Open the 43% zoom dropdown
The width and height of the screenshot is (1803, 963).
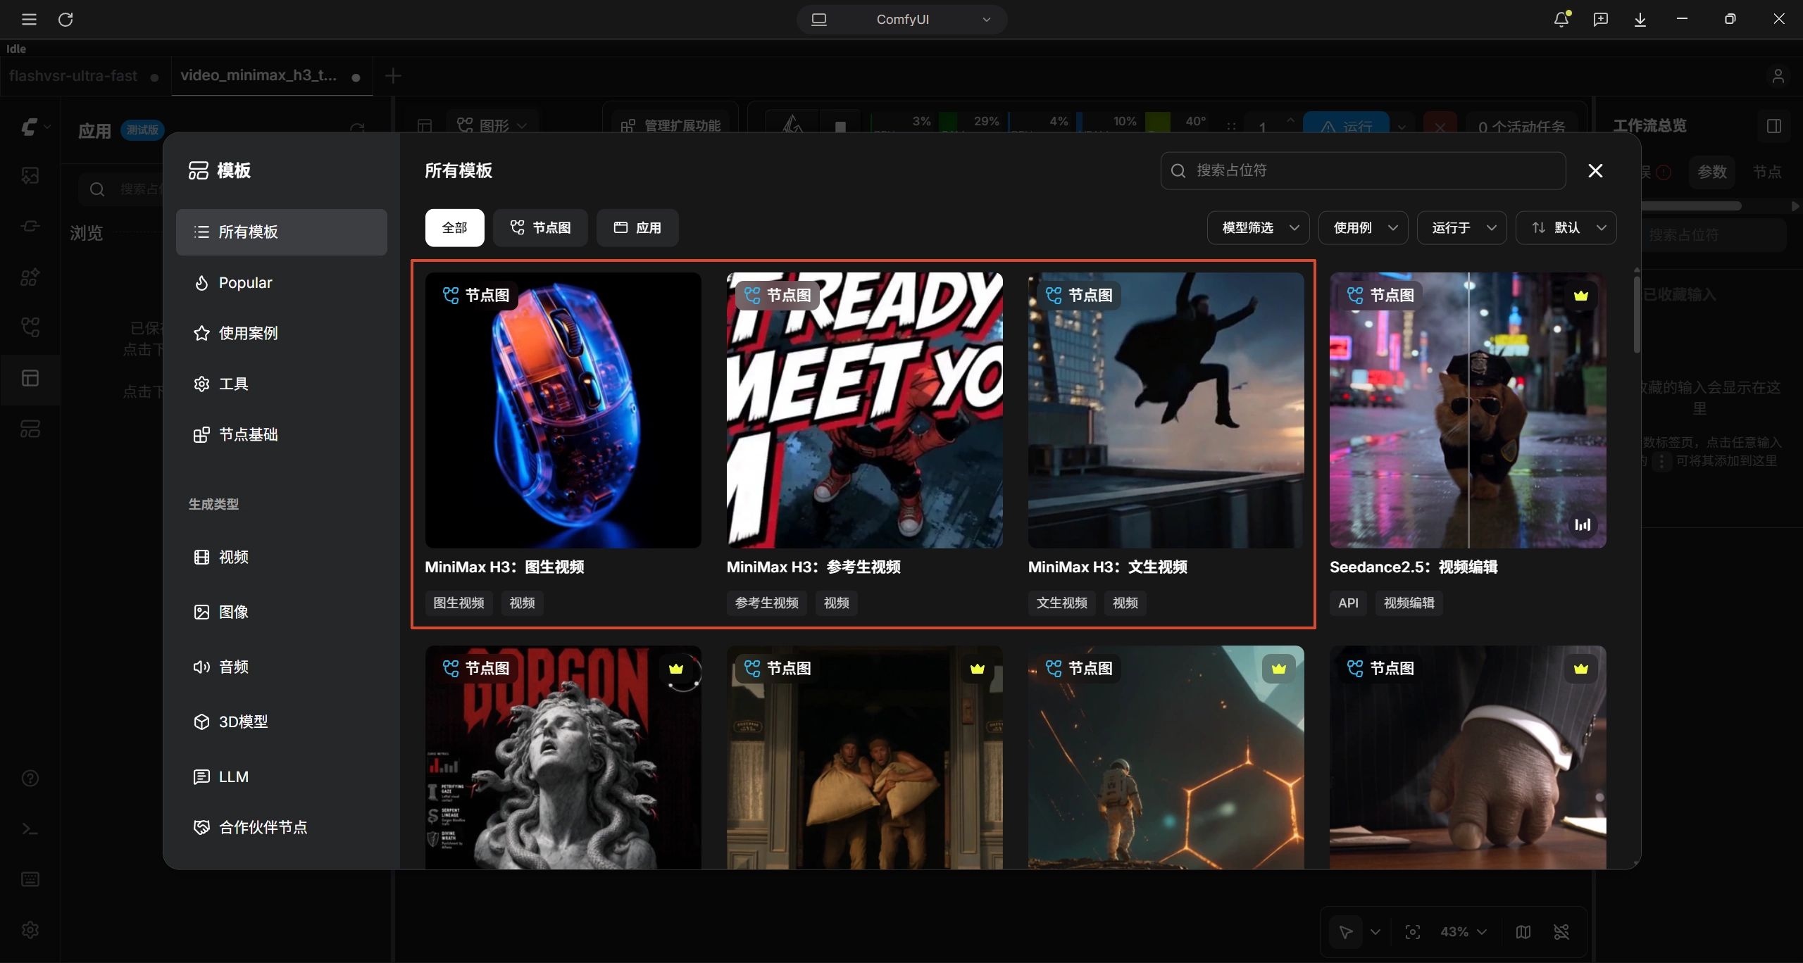(1464, 932)
